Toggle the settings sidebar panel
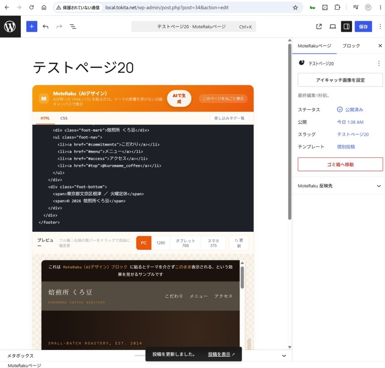 pos(346,27)
